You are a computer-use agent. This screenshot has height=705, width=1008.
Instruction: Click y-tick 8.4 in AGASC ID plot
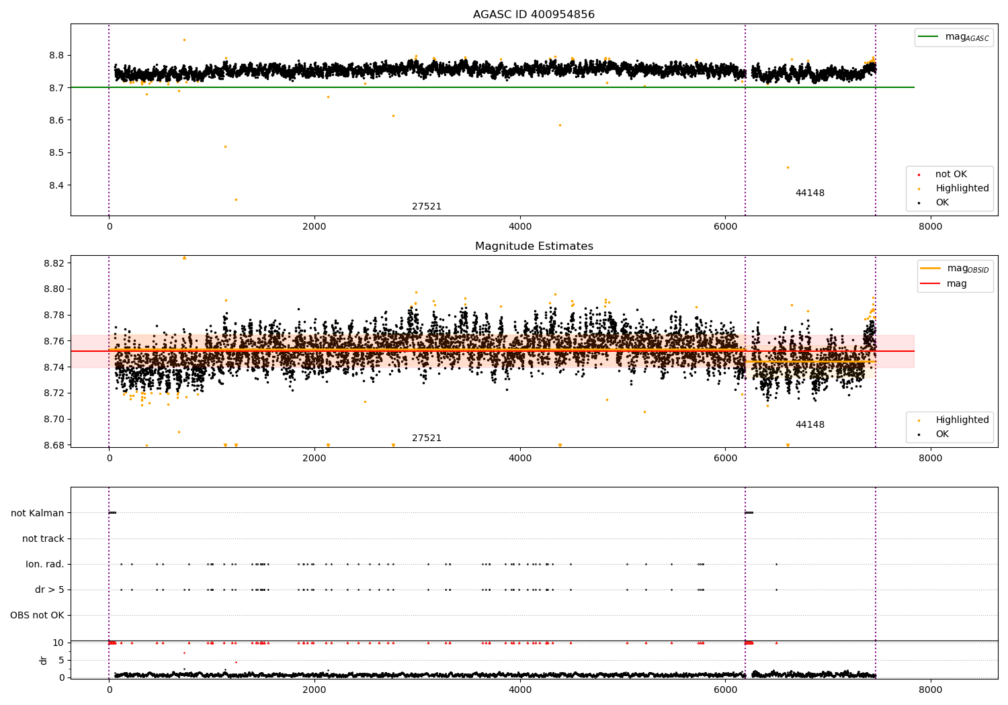point(56,185)
